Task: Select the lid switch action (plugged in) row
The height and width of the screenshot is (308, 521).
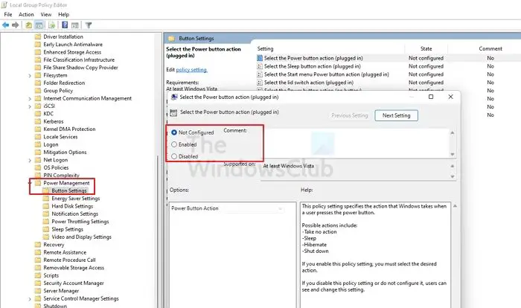Action: [389, 83]
